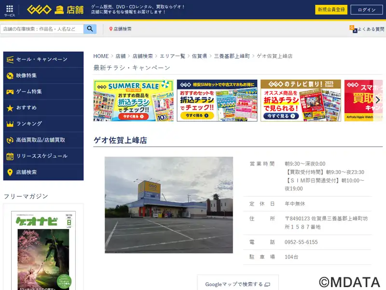
Task: Select おすすめ in the sidebar
Action: 43,108
